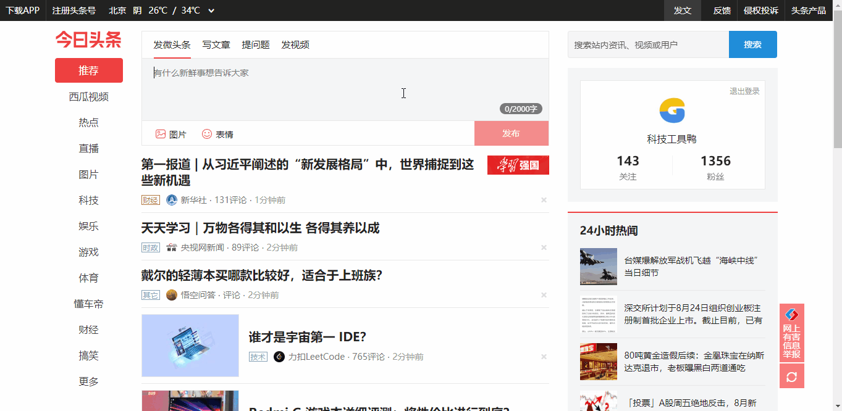Viewport: 842px width, 411px height.
Task: Click the 80吨黄金造假 news thumbnail
Action: (599, 362)
